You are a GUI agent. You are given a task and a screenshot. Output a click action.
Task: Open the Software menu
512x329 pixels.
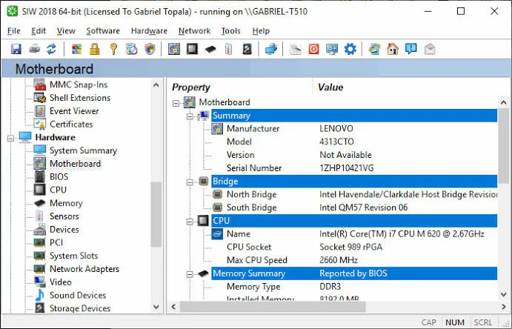click(103, 30)
